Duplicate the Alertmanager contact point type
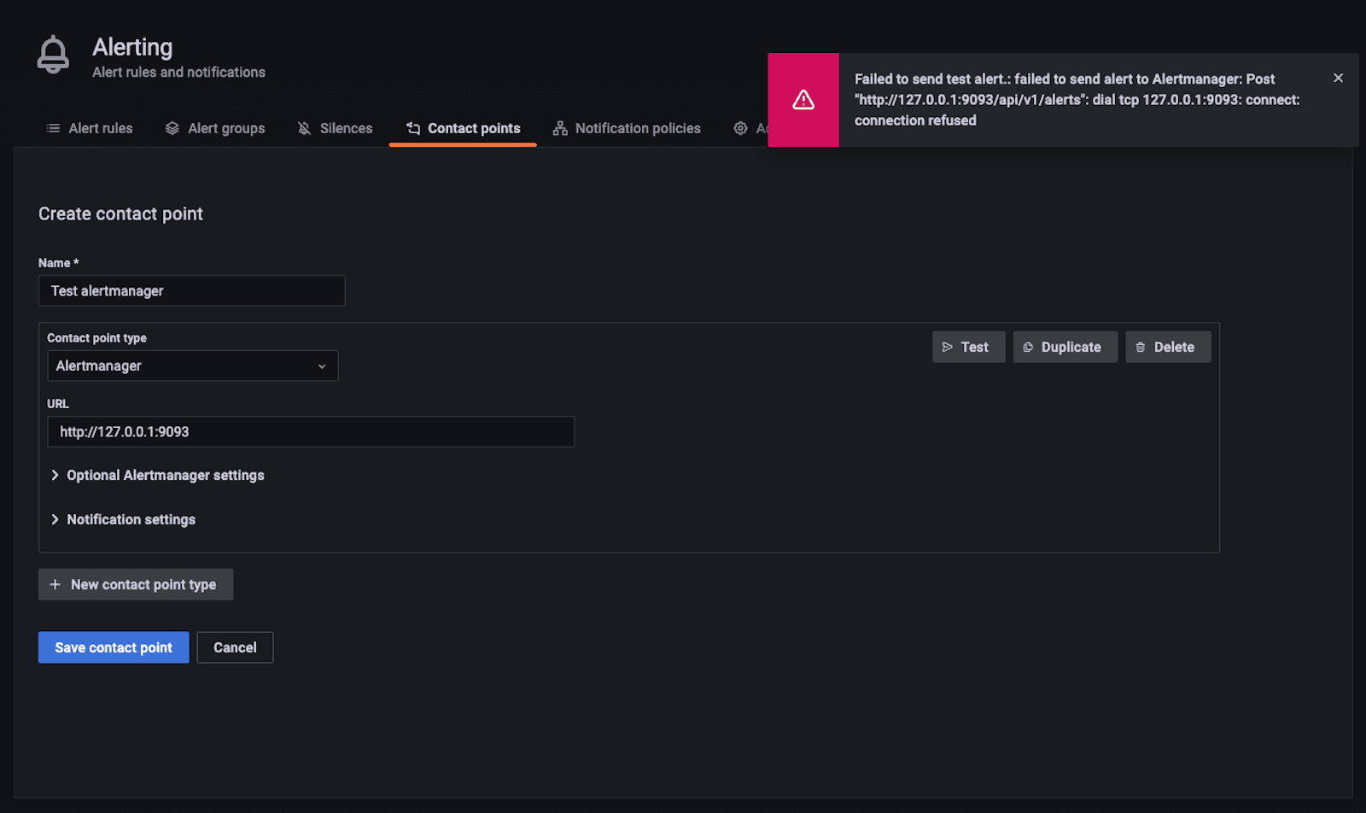 click(1065, 347)
